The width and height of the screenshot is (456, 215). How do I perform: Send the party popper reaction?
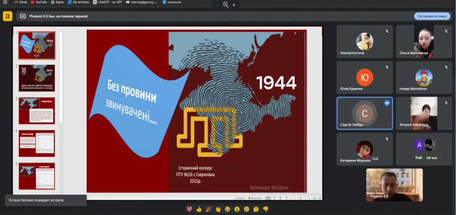click(209, 208)
